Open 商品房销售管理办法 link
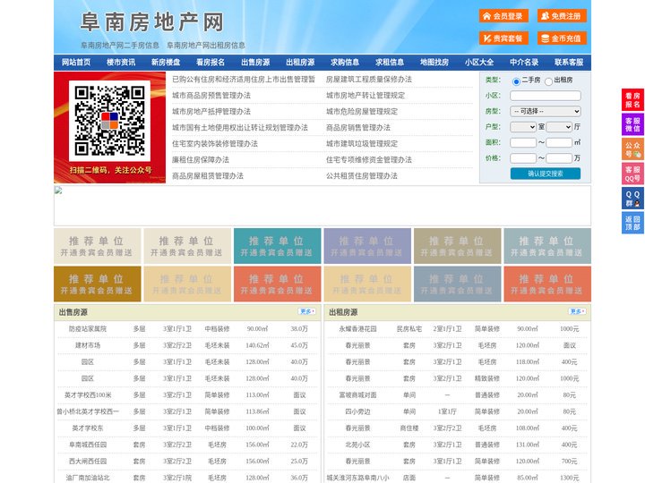Image resolution: width=645 pixels, height=483 pixels. click(358, 127)
